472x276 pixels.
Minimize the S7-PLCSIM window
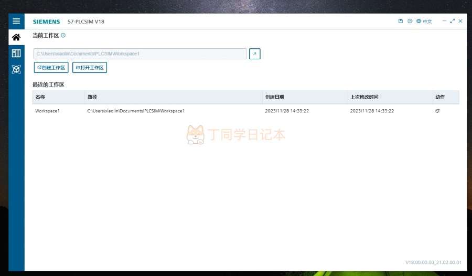[x=444, y=21]
